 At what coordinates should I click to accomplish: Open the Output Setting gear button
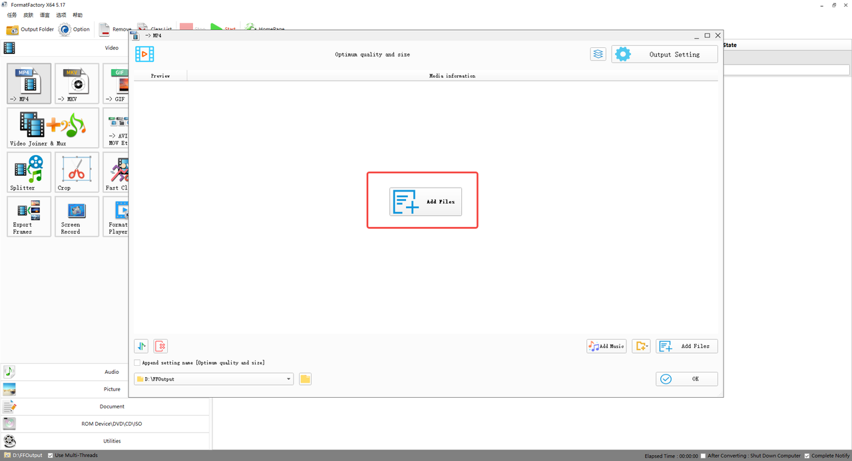pyautogui.click(x=665, y=54)
